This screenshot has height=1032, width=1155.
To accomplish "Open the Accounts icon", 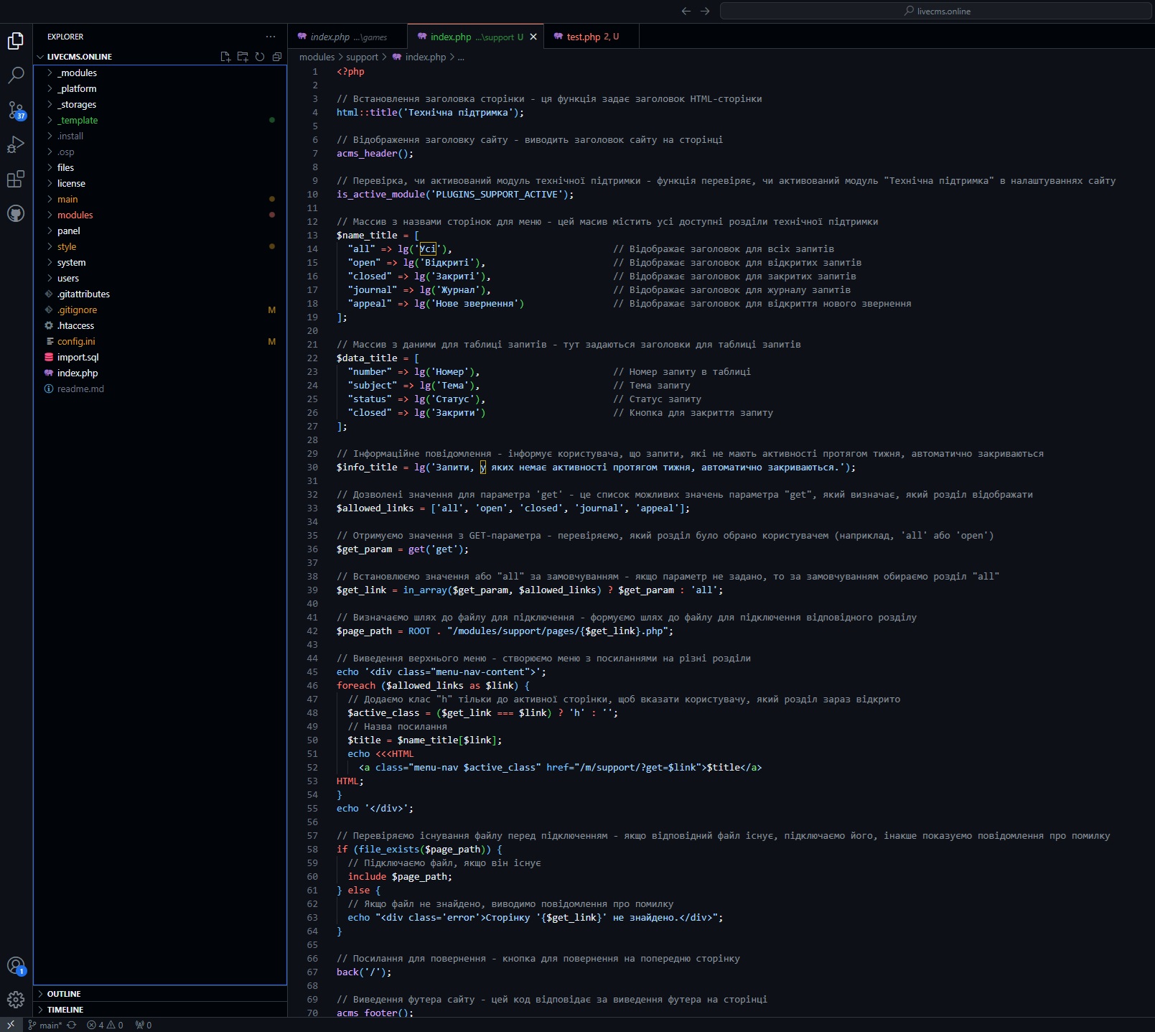I will click(16, 966).
